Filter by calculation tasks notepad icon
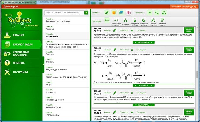The width and height of the screenshot is (200, 122). 162,21
